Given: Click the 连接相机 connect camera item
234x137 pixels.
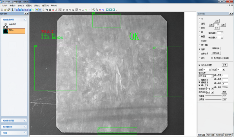Looking at the screenshot, I should pyautogui.click(x=12, y=25).
